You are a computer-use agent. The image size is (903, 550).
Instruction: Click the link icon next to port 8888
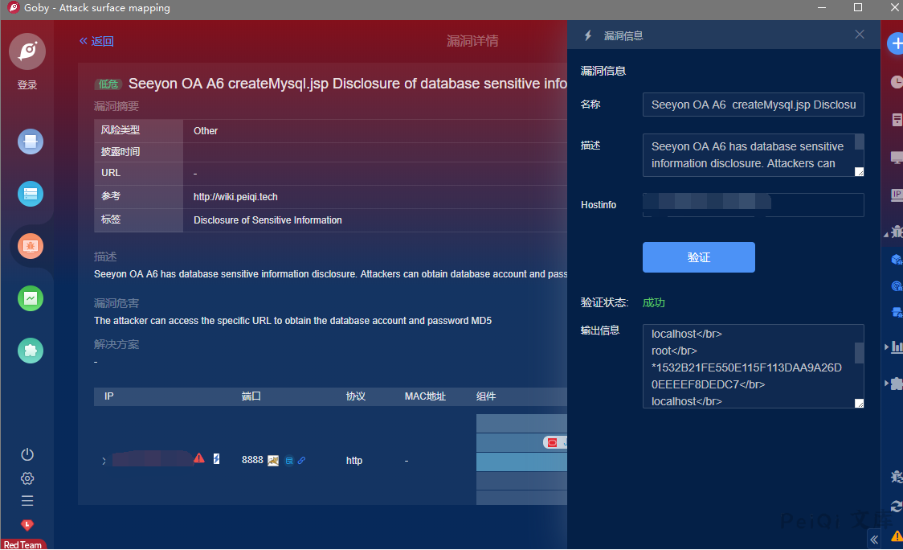tap(301, 461)
